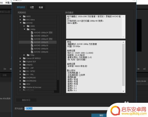The width and height of the screenshot is (148, 117).
Task: Expand the DV - NTSC folder arrow
Action: [20, 71]
